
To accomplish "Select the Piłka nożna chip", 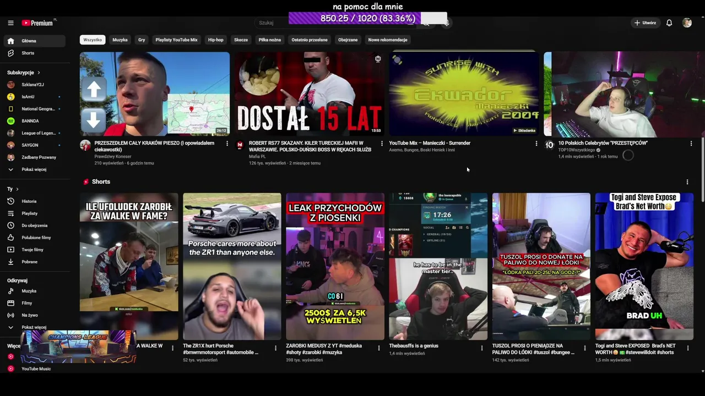I will coord(270,40).
